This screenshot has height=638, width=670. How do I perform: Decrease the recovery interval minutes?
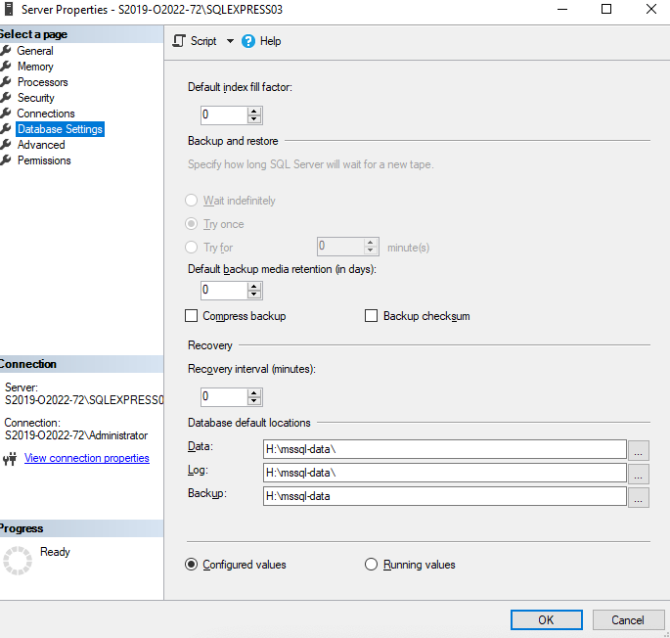coord(254,401)
